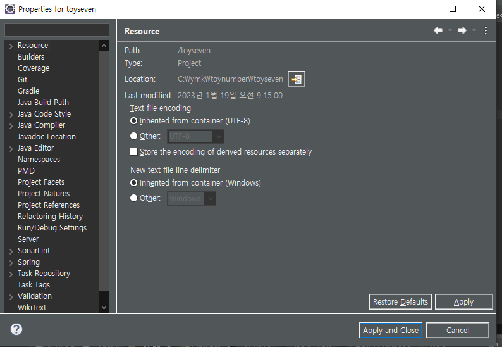The image size is (502, 347).
Task: Close the Properties for toyseven dialog
Action: 482,9
